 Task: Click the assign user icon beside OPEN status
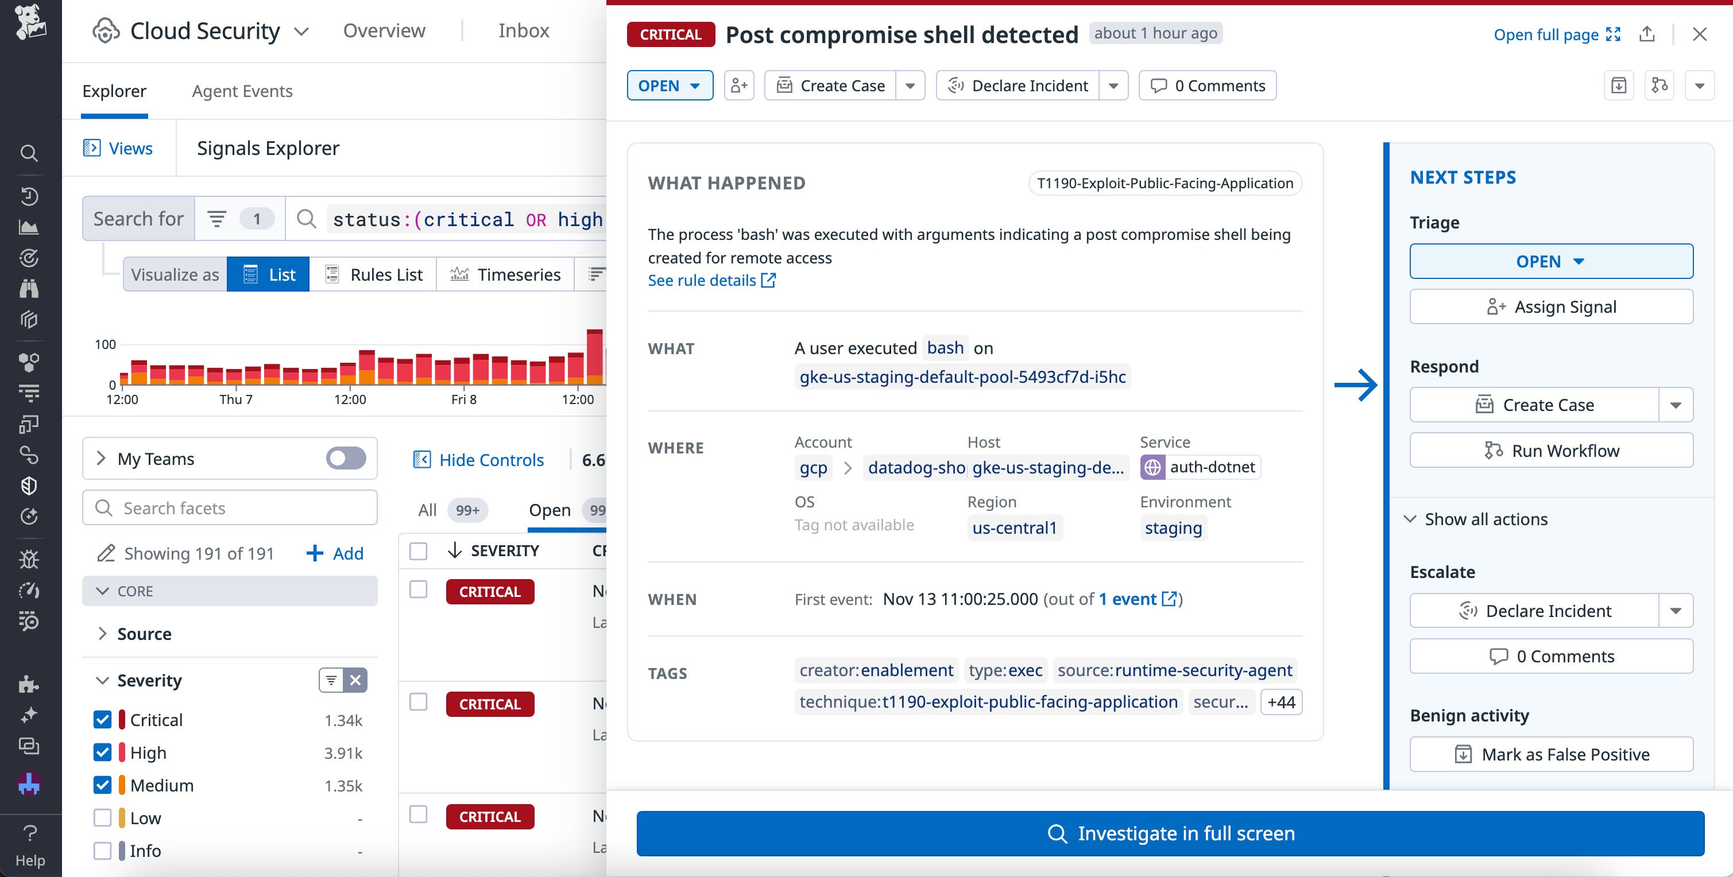click(738, 86)
